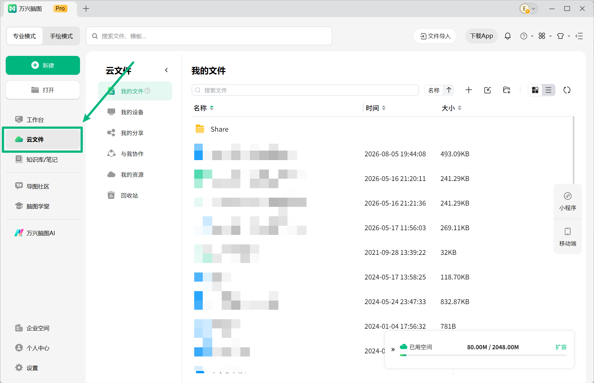
Task: Open 设置 gear in the sidebar
Action: click(43, 368)
